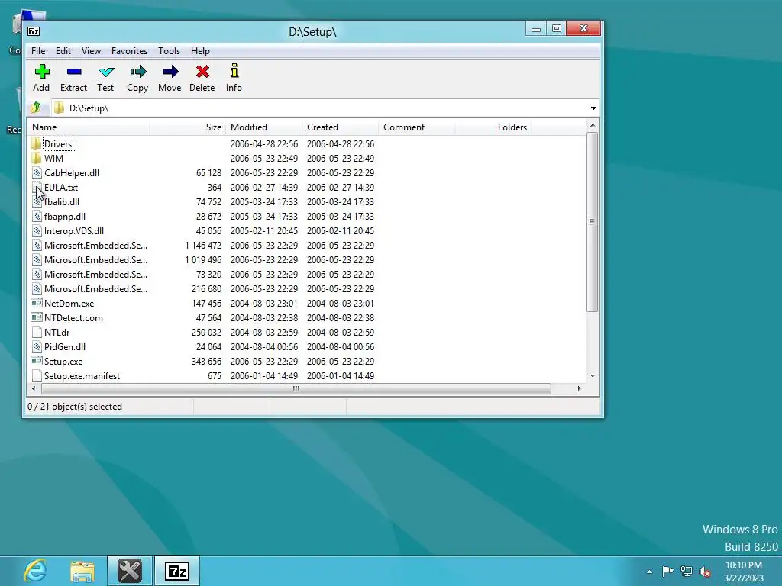This screenshot has height=586, width=782.
Task: Open the Help menu
Action: coord(200,51)
